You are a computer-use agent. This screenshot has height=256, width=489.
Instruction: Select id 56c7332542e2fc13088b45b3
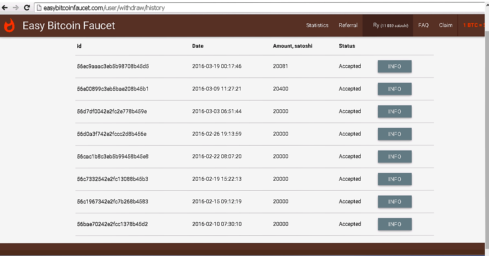113,179
